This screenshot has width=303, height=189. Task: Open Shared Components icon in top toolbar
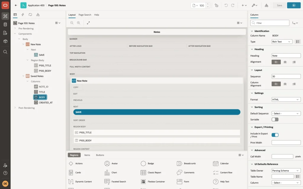coord(267,5)
